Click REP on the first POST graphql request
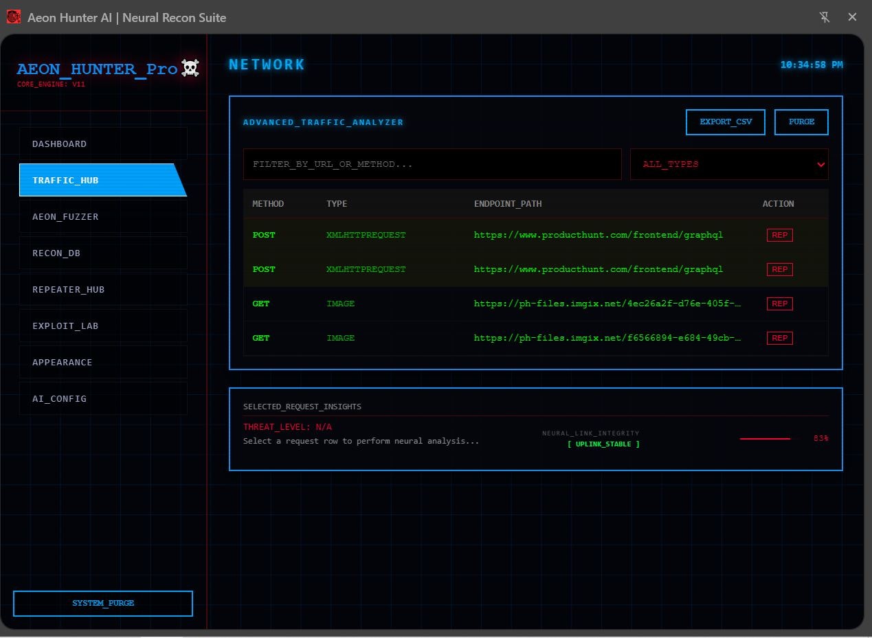This screenshot has height=638, width=872. point(779,234)
